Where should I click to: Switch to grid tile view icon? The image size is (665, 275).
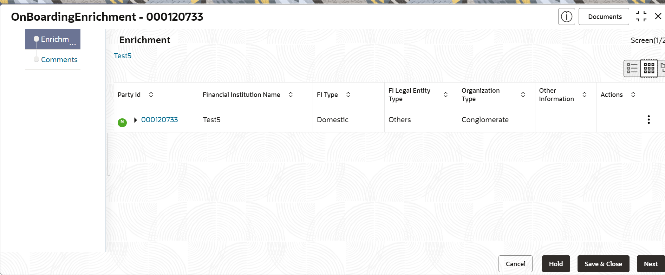(x=649, y=68)
